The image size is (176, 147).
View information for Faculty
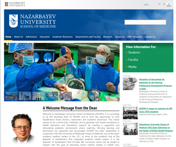[133, 60]
